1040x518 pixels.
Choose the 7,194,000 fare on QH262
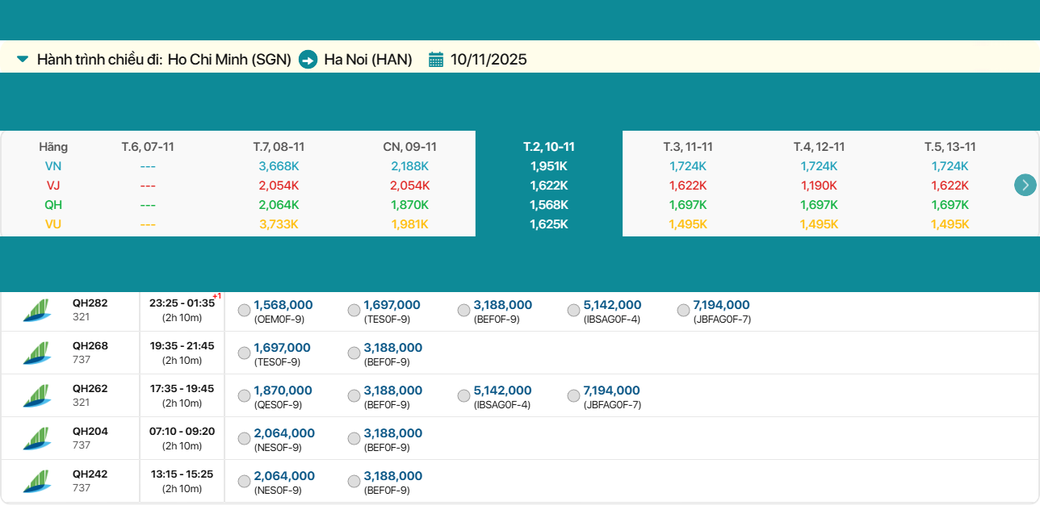tap(573, 395)
